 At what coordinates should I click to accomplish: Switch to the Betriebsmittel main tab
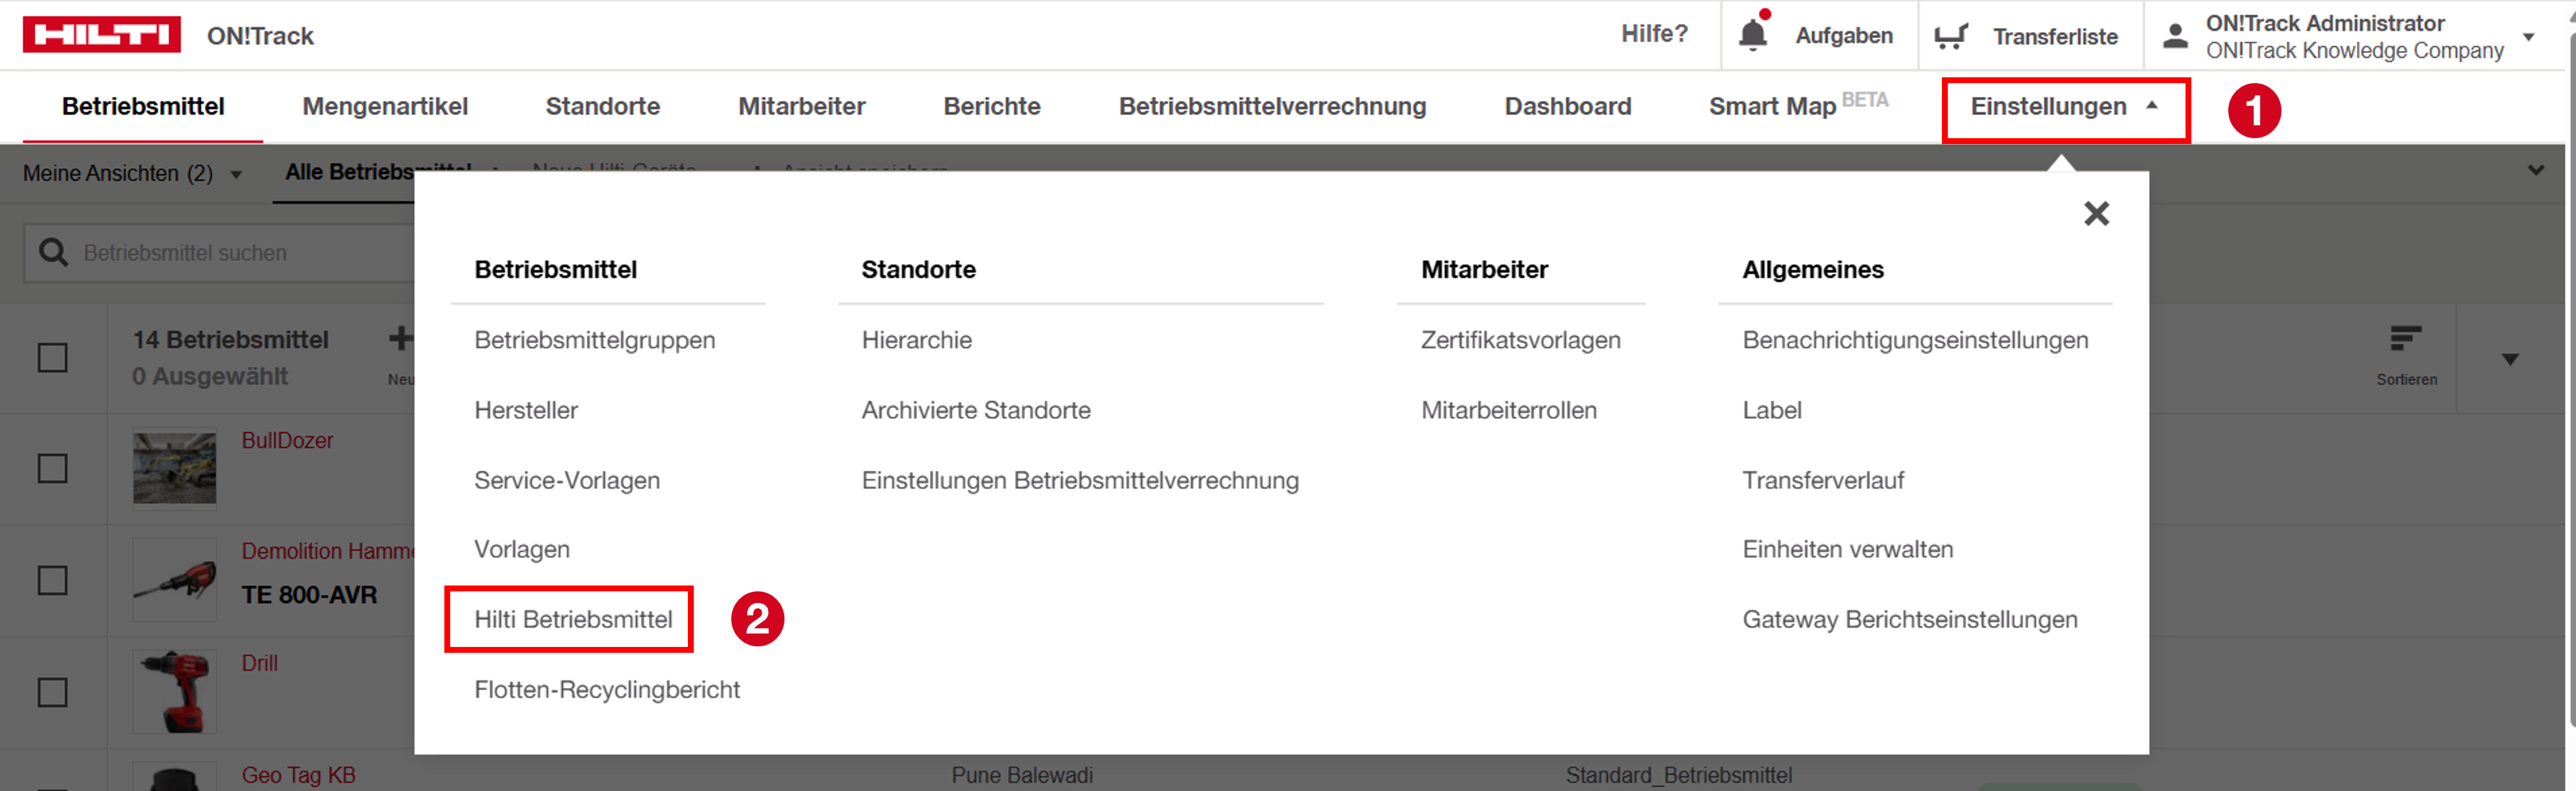coord(143,106)
